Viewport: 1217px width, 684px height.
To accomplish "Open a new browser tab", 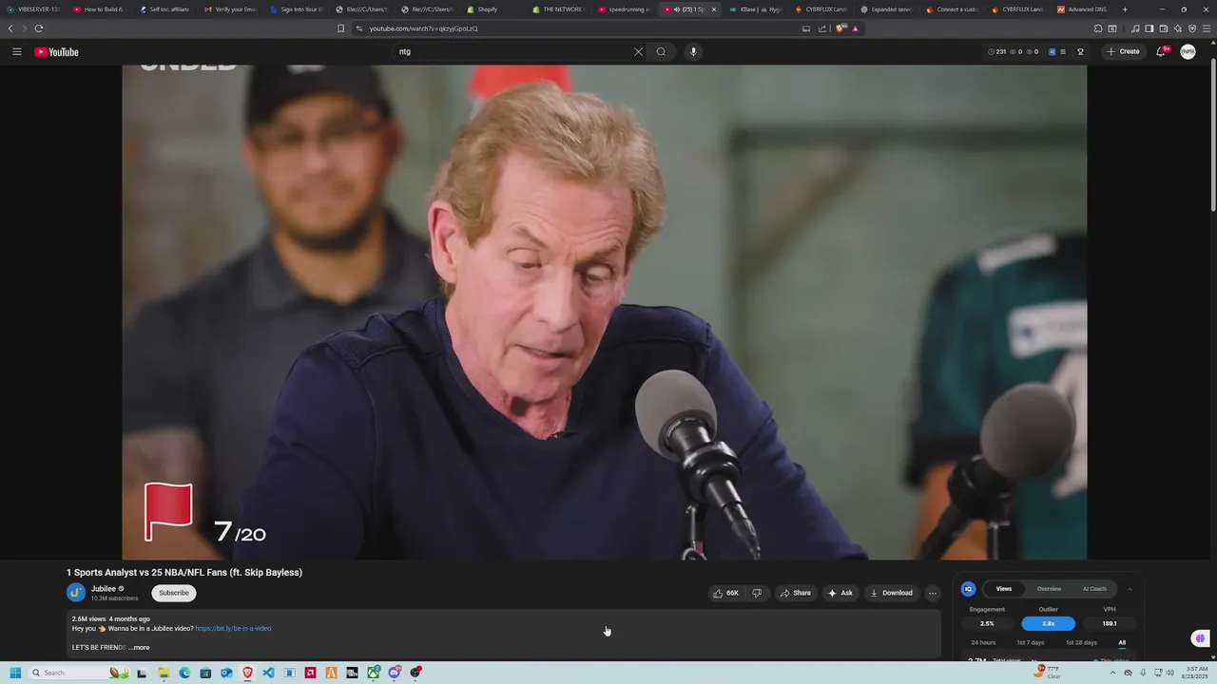I will tap(1125, 9).
